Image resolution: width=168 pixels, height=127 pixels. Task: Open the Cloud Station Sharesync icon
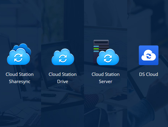click(x=19, y=54)
